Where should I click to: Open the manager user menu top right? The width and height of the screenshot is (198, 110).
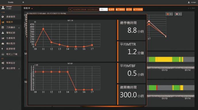point(192,2)
